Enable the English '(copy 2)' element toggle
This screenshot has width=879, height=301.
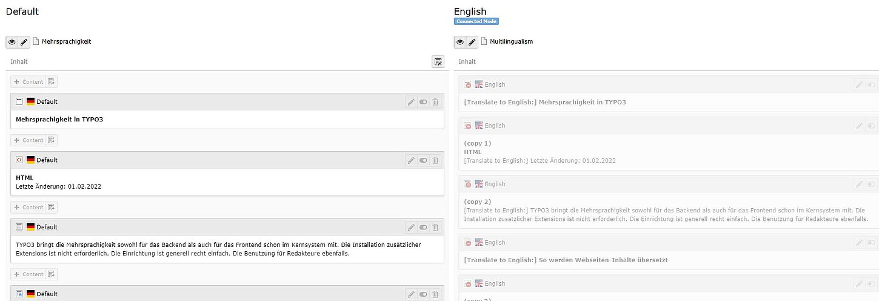[x=871, y=184]
